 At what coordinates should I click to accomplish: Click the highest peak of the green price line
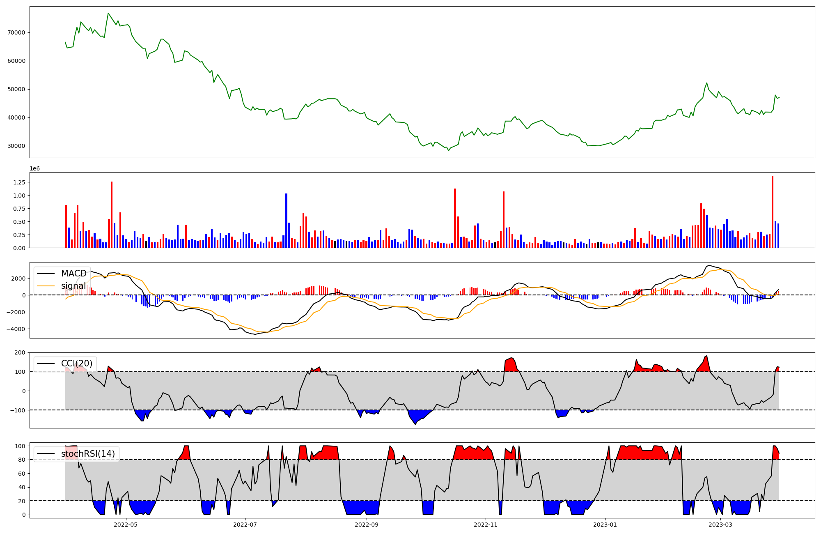click(108, 13)
